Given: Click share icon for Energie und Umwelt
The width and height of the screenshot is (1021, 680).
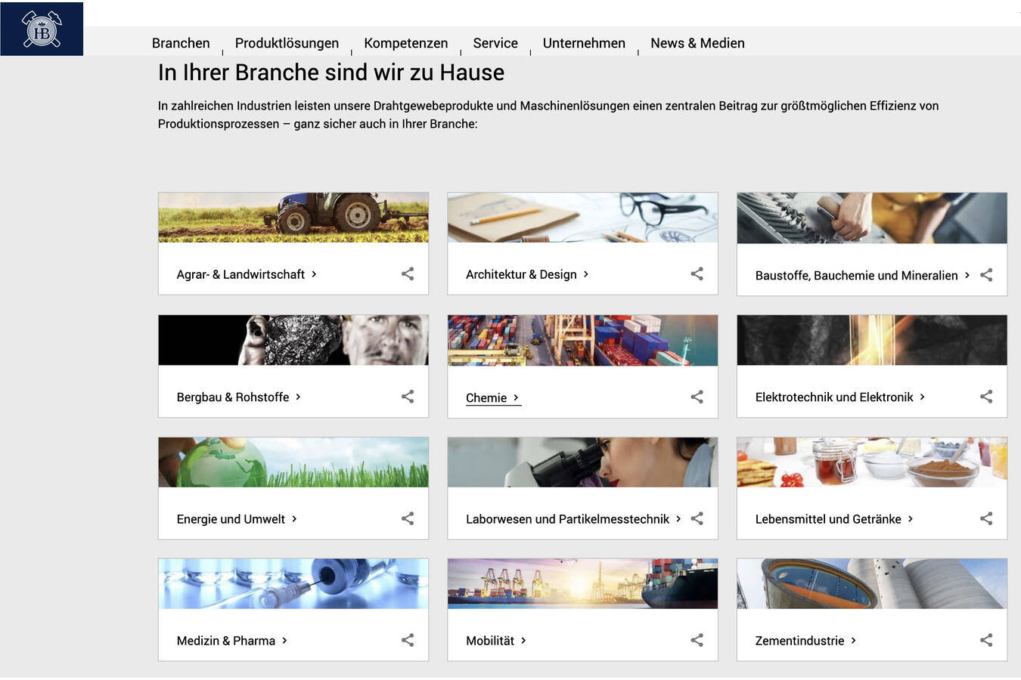Looking at the screenshot, I should point(408,518).
